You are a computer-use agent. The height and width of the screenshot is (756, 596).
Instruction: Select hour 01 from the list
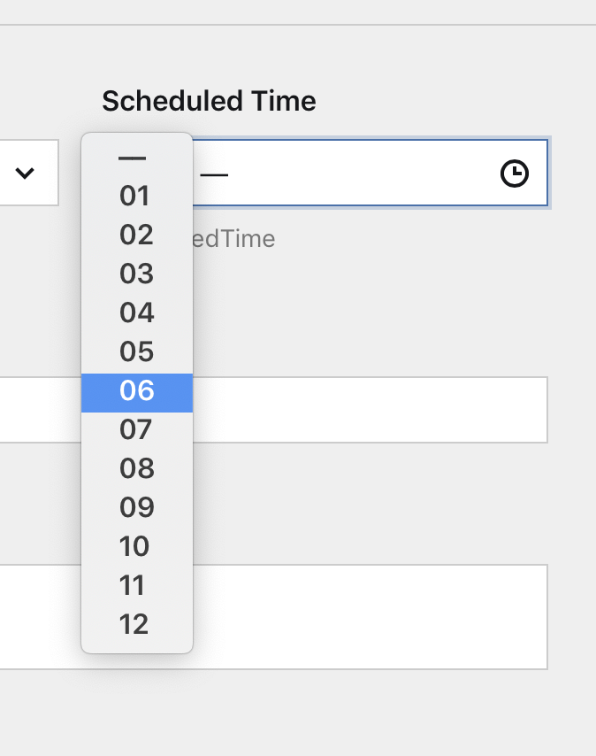tap(137, 196)
